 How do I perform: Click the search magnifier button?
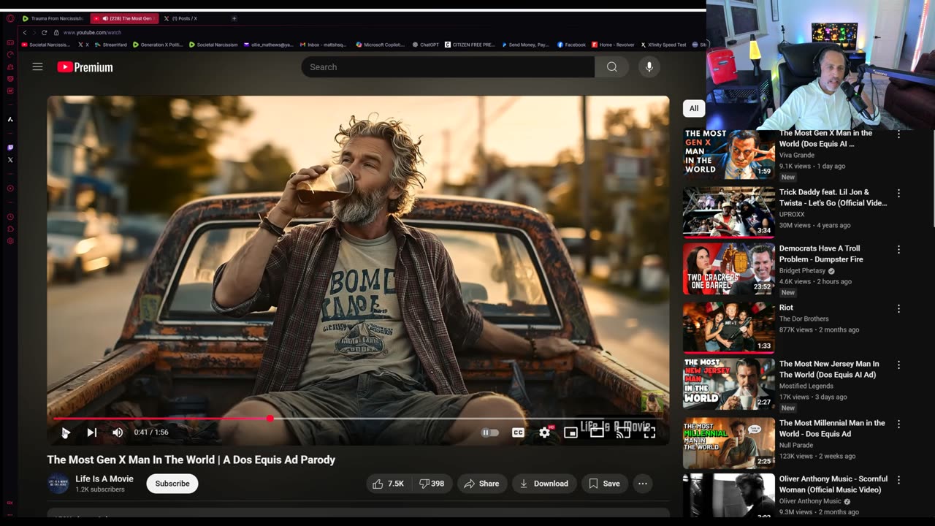[612, 66]
